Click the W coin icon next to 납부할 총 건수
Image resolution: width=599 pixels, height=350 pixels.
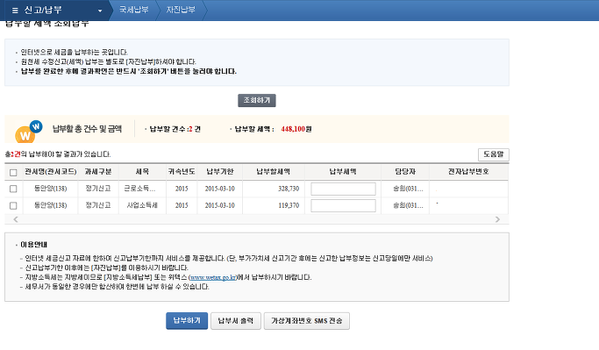[28, 132]
